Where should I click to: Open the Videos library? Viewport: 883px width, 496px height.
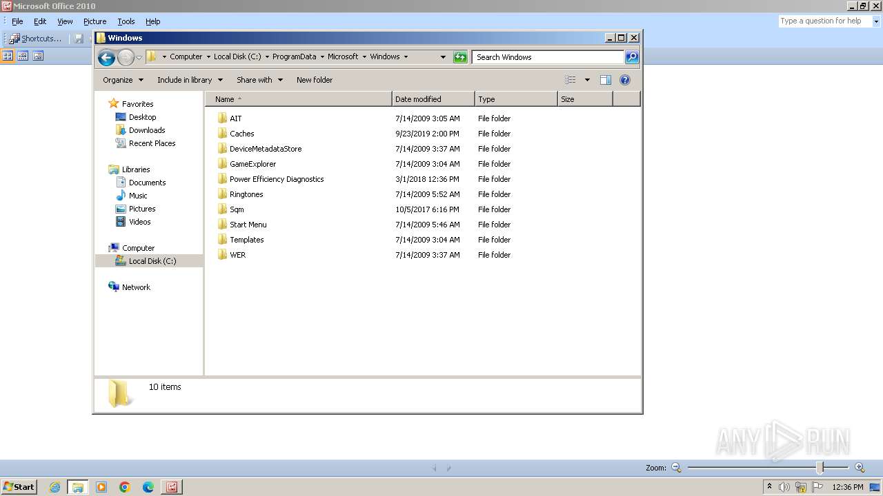tap(139, 222)
